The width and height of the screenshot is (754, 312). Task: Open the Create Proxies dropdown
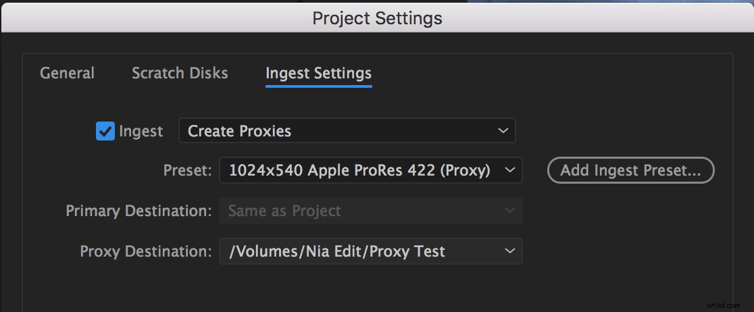pos(347,131)
